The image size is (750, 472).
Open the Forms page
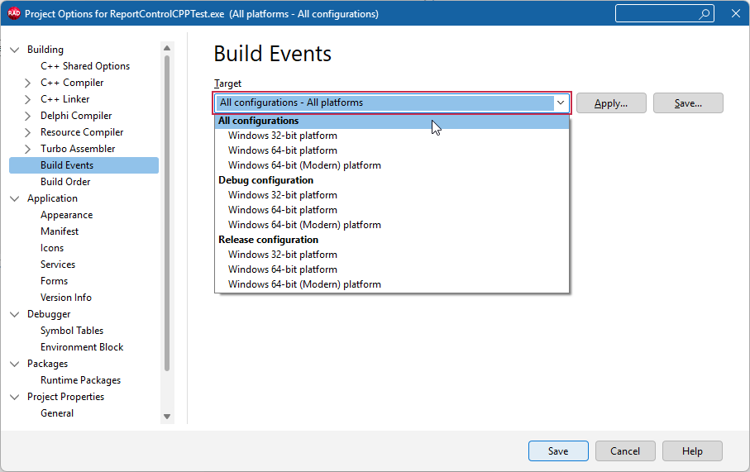tap(54, 281)
